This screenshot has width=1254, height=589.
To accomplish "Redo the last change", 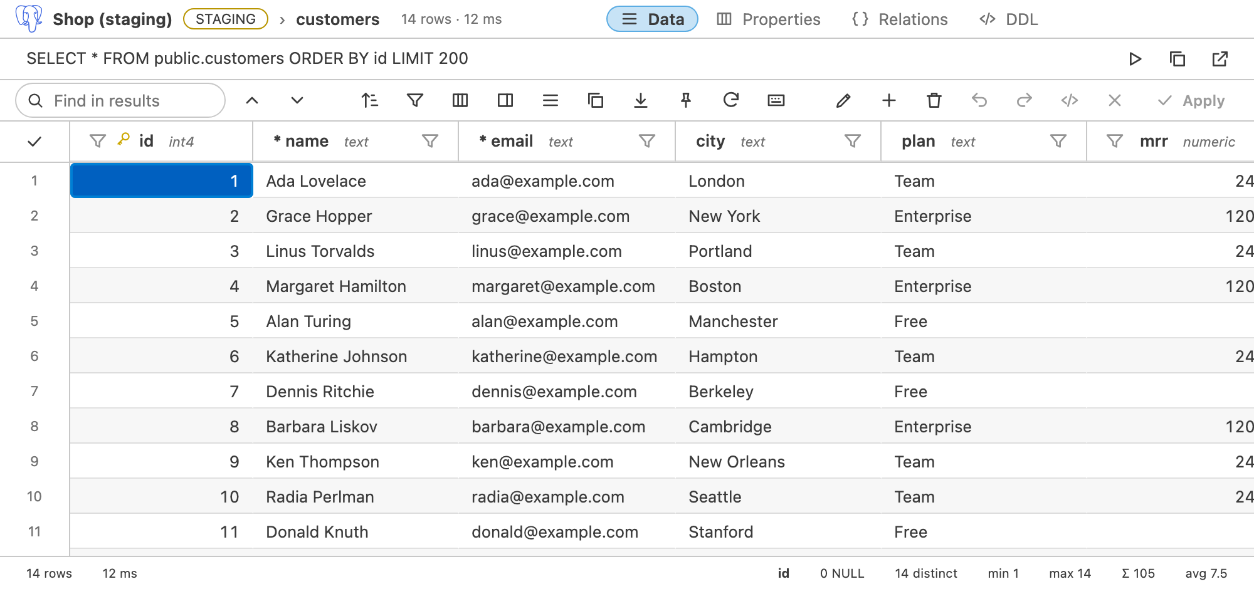I will pos(1025,100).
